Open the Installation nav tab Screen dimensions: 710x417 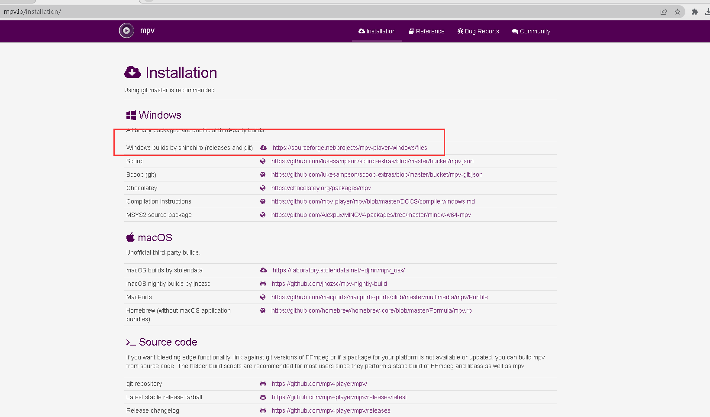tap(377, 31)
